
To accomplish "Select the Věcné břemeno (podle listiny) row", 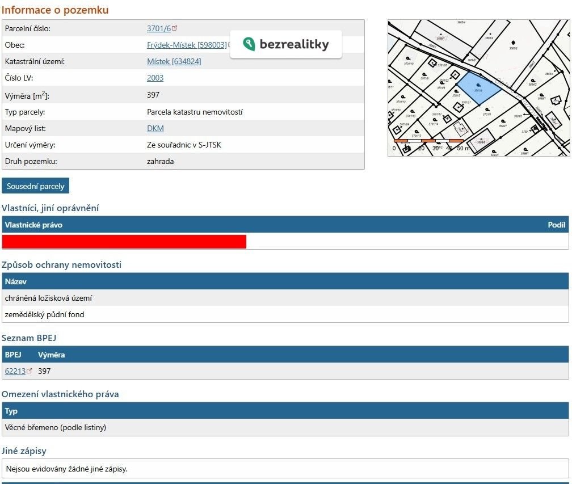I will pos(285,427).
